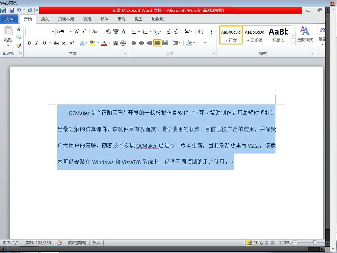The height and width of the screenshot is (253, 337).
Task: Click the Redo/Repeat icon
Action: (30, 10)
